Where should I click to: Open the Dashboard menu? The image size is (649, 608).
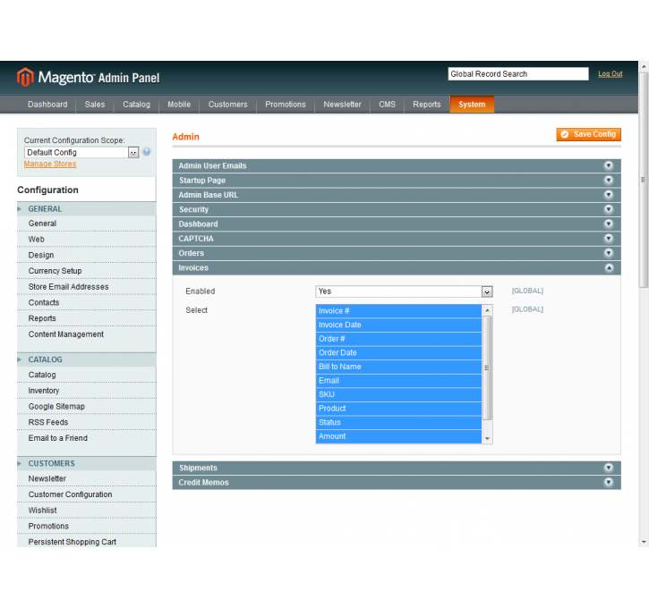coord(47,105)
